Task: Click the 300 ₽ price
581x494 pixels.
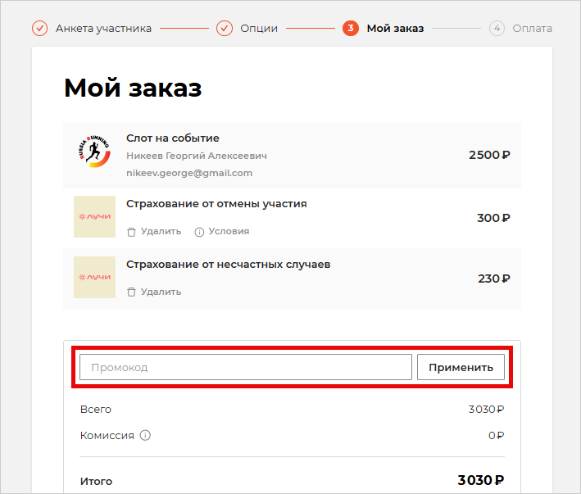Action: pyautogui.click(x=493, y=218)
